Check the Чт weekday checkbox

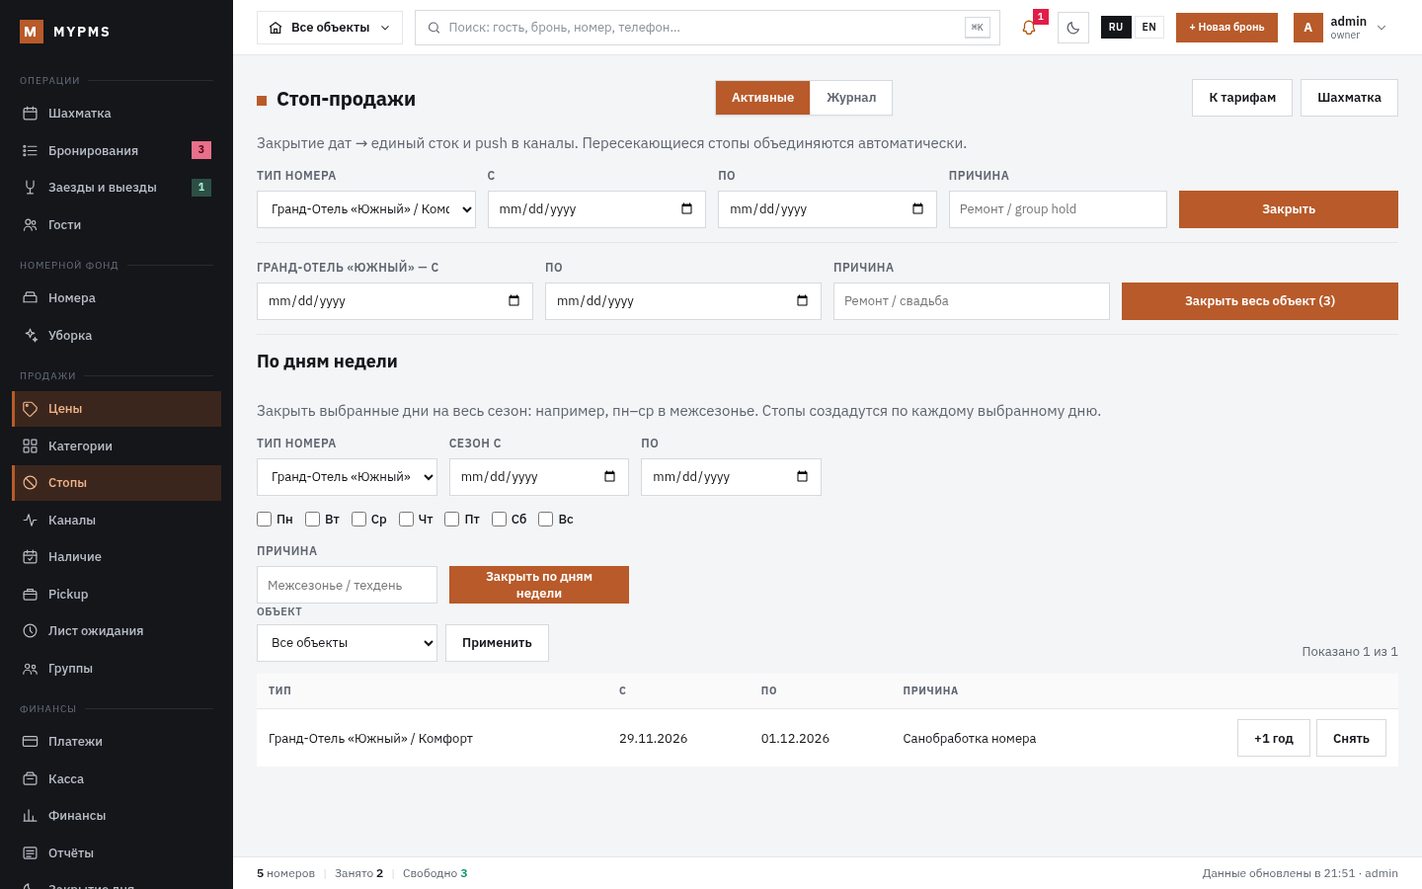406,520
